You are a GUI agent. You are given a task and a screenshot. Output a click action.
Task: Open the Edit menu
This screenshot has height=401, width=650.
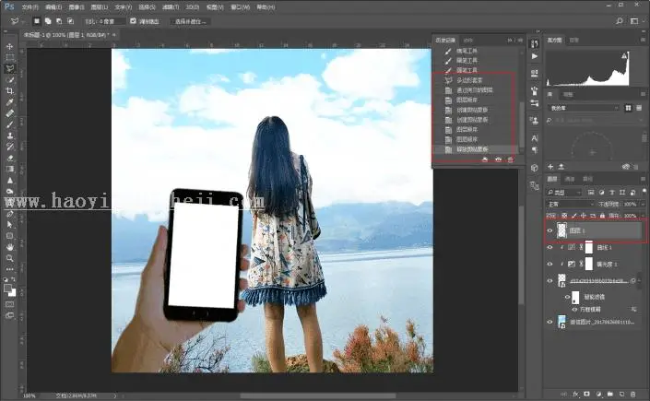click(x=53, y=7)
